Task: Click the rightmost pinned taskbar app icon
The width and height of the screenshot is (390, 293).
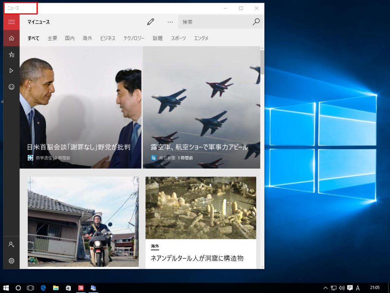Action: click(x=93, y=288)
